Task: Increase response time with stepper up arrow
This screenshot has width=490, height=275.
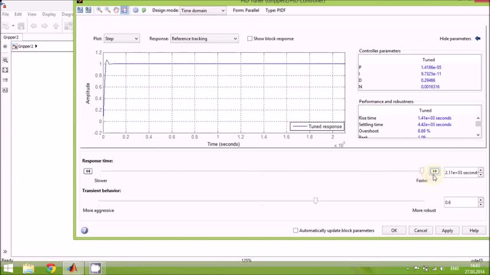Action: (481, 170)
